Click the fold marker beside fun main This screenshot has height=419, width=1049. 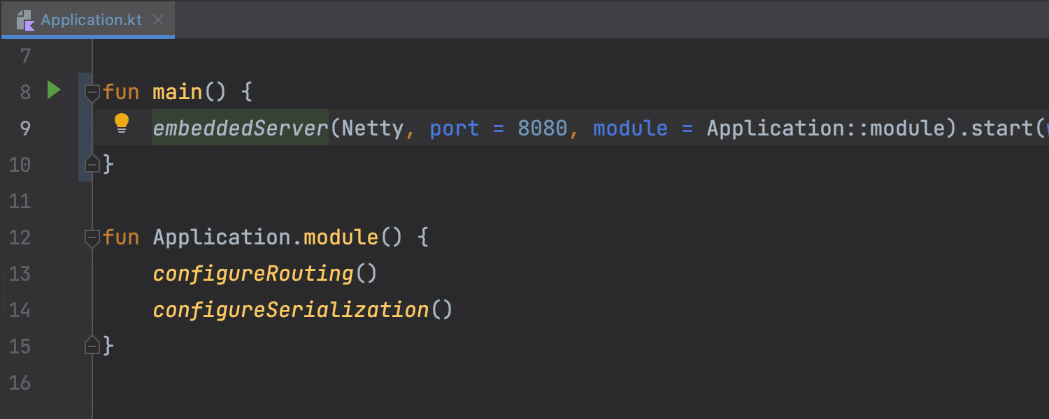click(92, 91)
